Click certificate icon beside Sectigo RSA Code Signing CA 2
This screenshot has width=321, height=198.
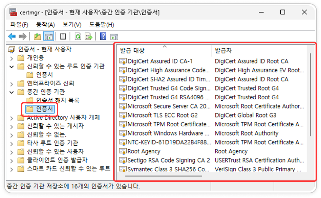[123, 160]
